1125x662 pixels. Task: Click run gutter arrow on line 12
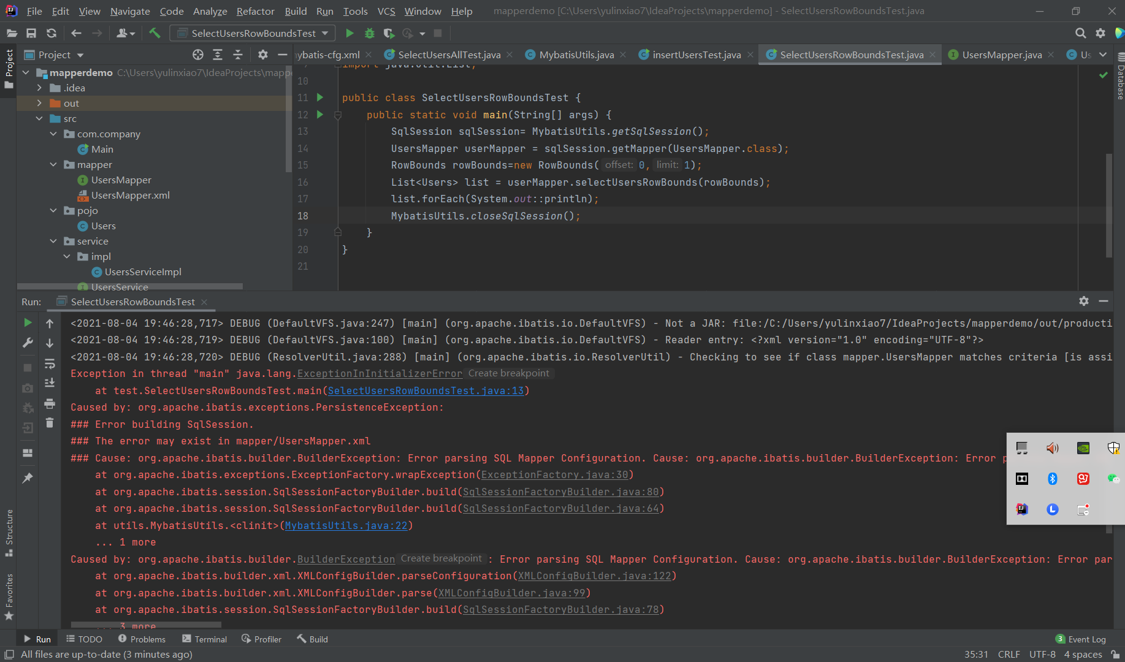tap(319, 114)
